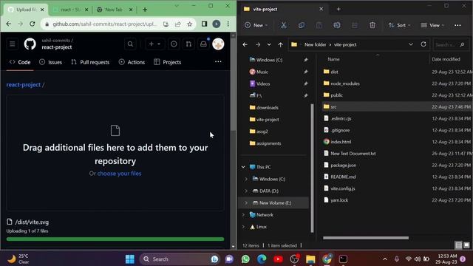Expand Network tree node
Viewport: 473px width, 266px height.
click(x=243, y=215)
